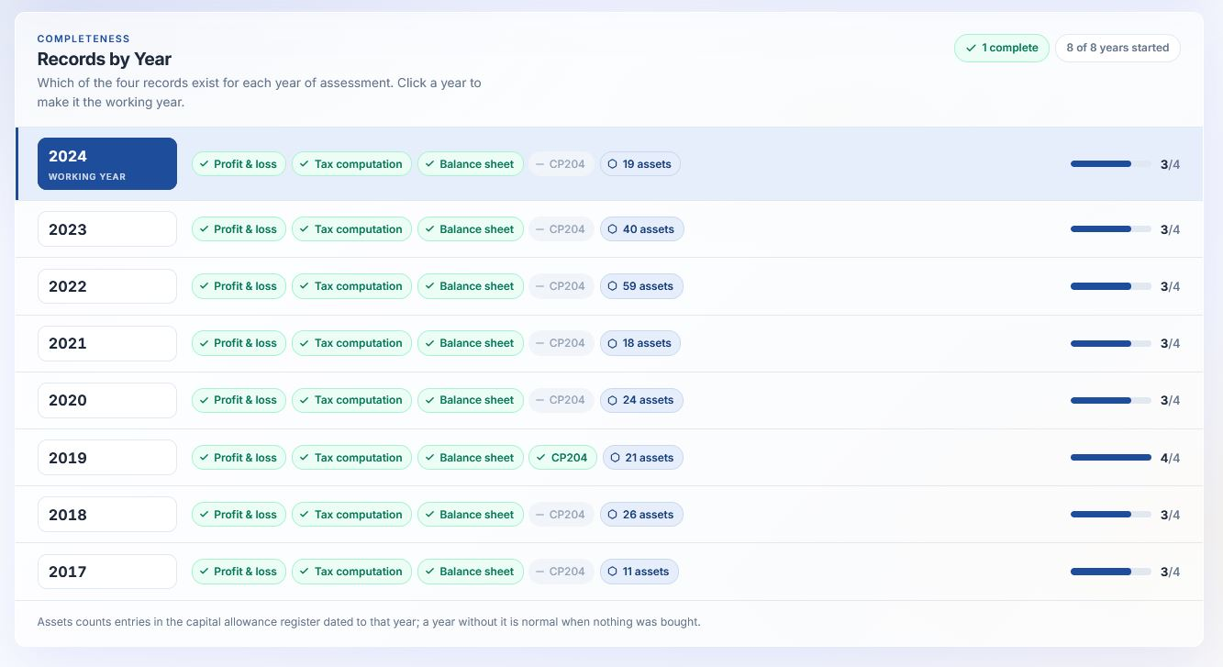The height and width of the screenshot is (667, 1223).
Task: Click 2018 Tax computation checkmark icon
Action: (x=304, y=515)
